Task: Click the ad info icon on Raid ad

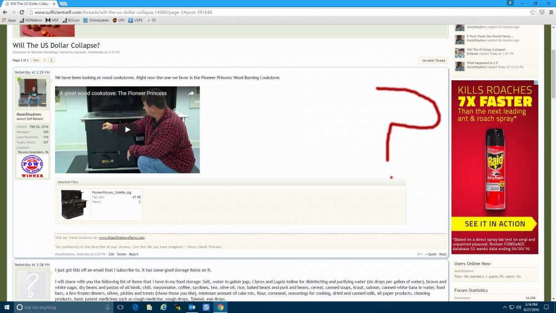Action: (x=536, y=82)
